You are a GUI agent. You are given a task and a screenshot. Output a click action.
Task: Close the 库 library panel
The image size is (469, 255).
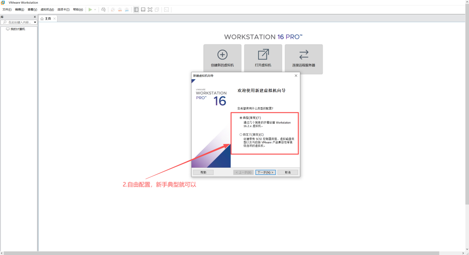coord(35,17)
